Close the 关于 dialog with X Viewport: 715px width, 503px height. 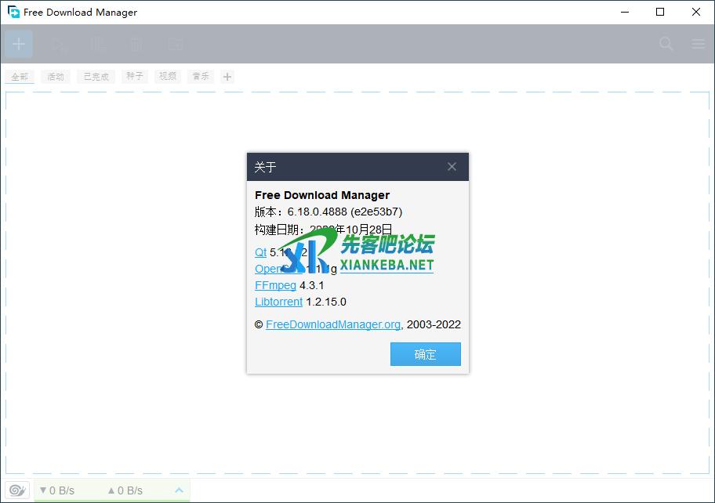pyautogui.click(x=452, y=167)
